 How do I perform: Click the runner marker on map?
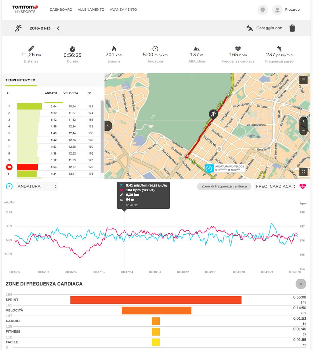[x=213, y=114]
